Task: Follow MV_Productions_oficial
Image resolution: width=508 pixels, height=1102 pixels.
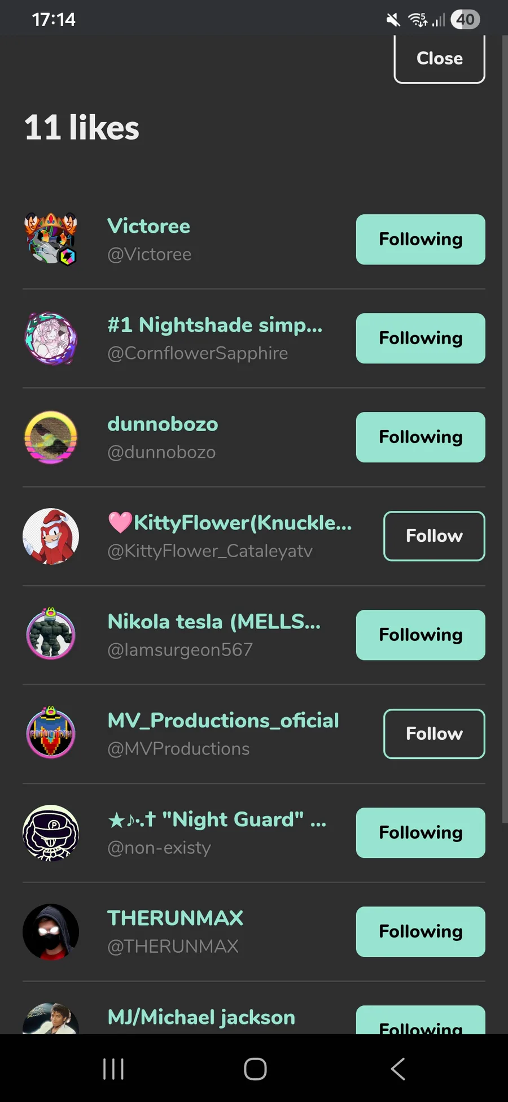Action: click(434, 734)
